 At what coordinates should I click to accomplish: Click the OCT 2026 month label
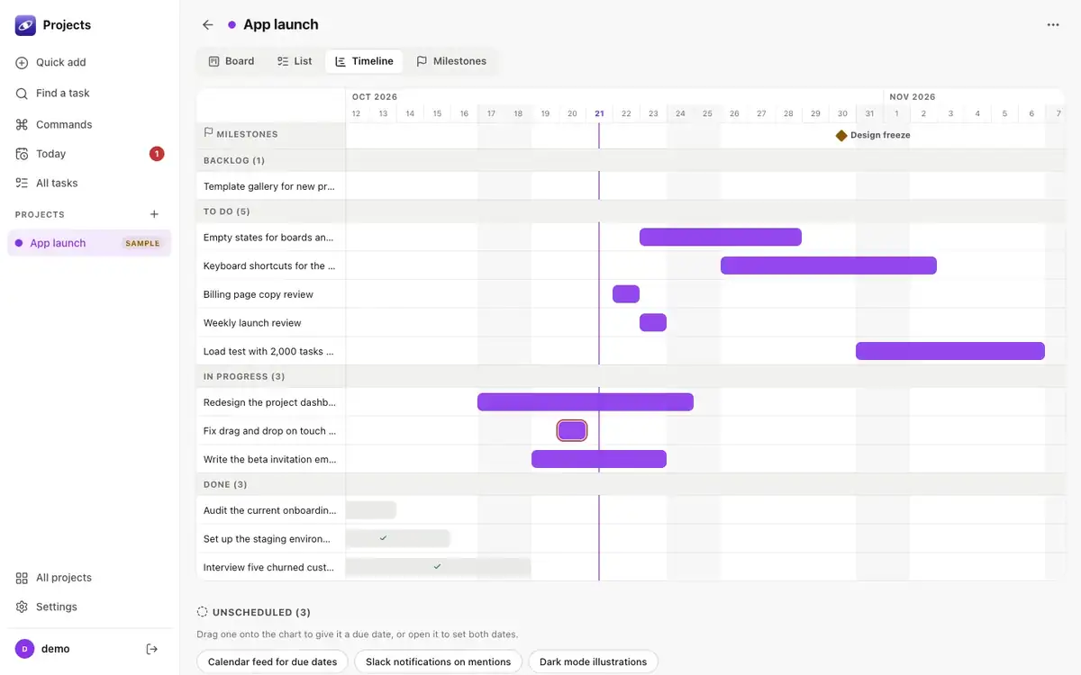click(375, 96)
